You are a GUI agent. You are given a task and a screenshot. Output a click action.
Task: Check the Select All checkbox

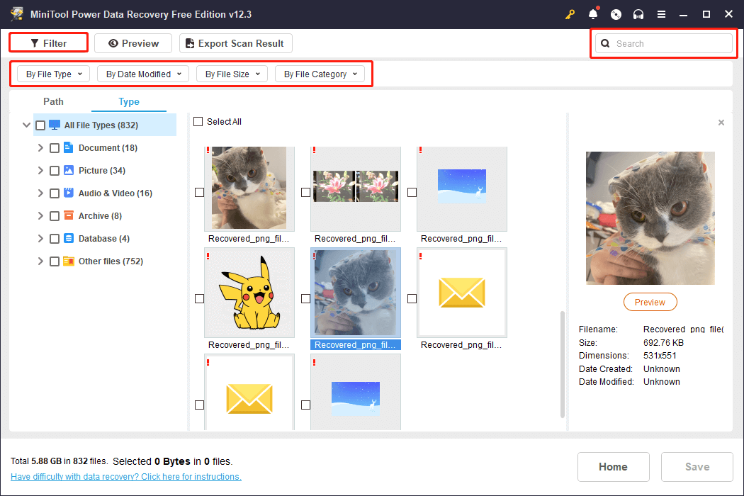point(198,121)
